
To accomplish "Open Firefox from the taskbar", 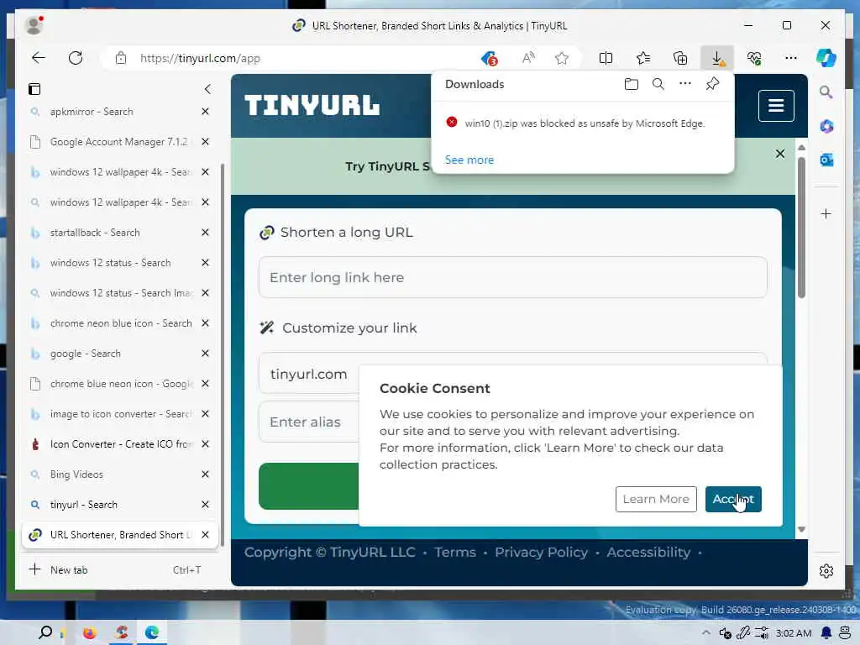I will pyautogui.click(x=89, y=633).
